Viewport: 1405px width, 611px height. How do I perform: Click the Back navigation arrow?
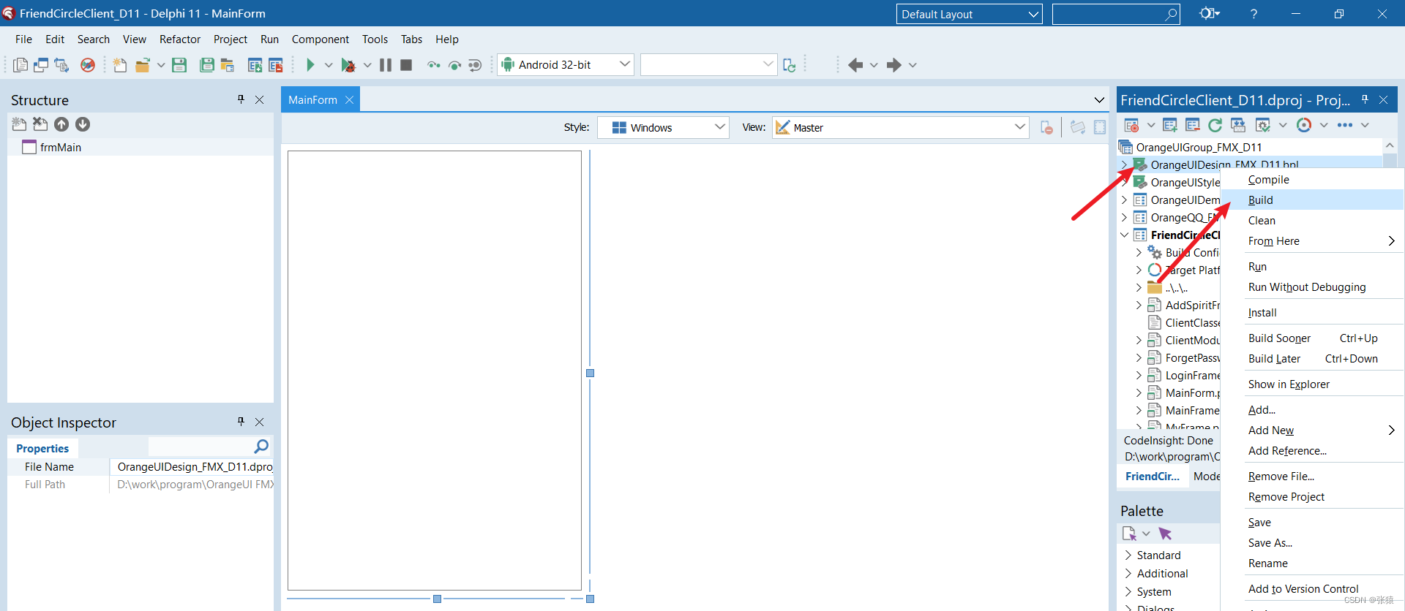click(855, 65)
